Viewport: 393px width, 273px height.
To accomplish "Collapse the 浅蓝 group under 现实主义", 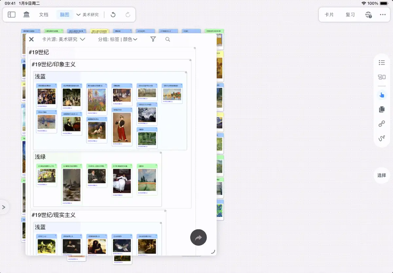I will click(161, 223).
